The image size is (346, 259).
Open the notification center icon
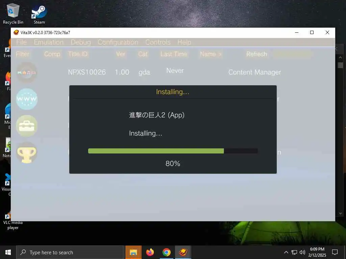tap(335, 252)
